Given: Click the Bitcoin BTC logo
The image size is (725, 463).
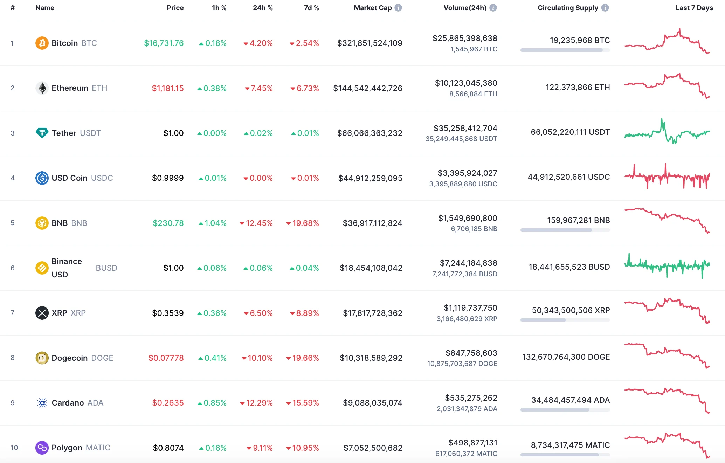Looking at the screenshot, I should (42, 43).
